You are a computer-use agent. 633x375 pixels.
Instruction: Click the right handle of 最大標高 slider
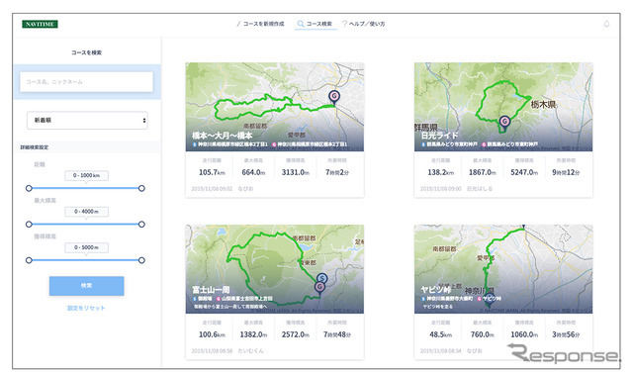(x=141, y=224)
